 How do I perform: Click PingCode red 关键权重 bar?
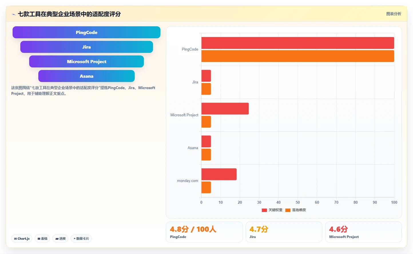pyautogui.click(x=298, y=43)
